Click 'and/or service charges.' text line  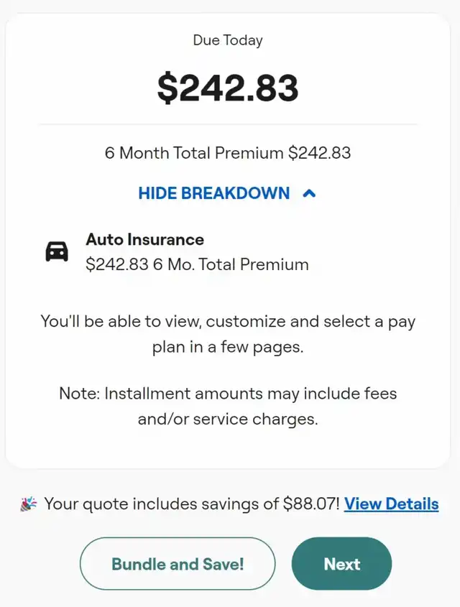(x=228, y=419)
